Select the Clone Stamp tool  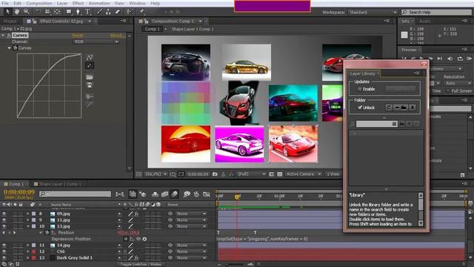tap(108, 12)
